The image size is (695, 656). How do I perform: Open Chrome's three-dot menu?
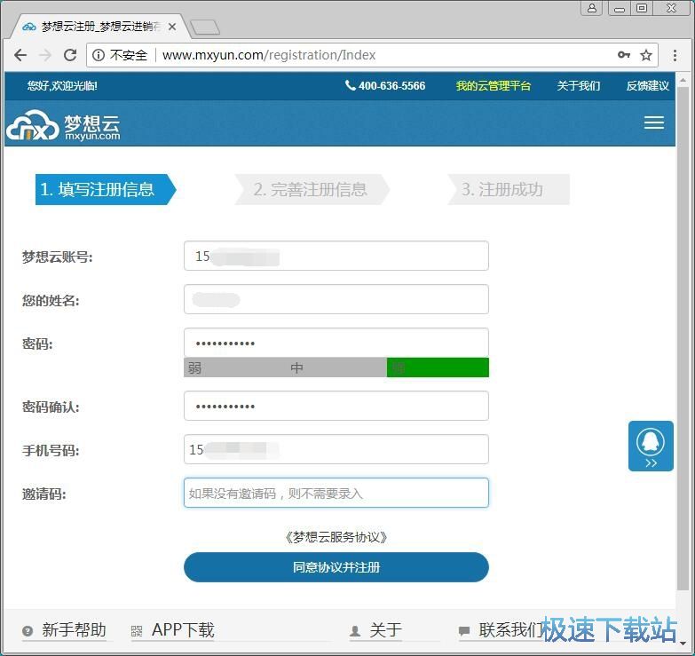(675, 55)
